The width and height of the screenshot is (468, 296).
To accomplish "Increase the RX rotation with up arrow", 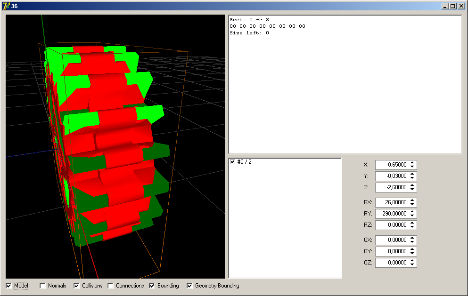I will 412,200.
